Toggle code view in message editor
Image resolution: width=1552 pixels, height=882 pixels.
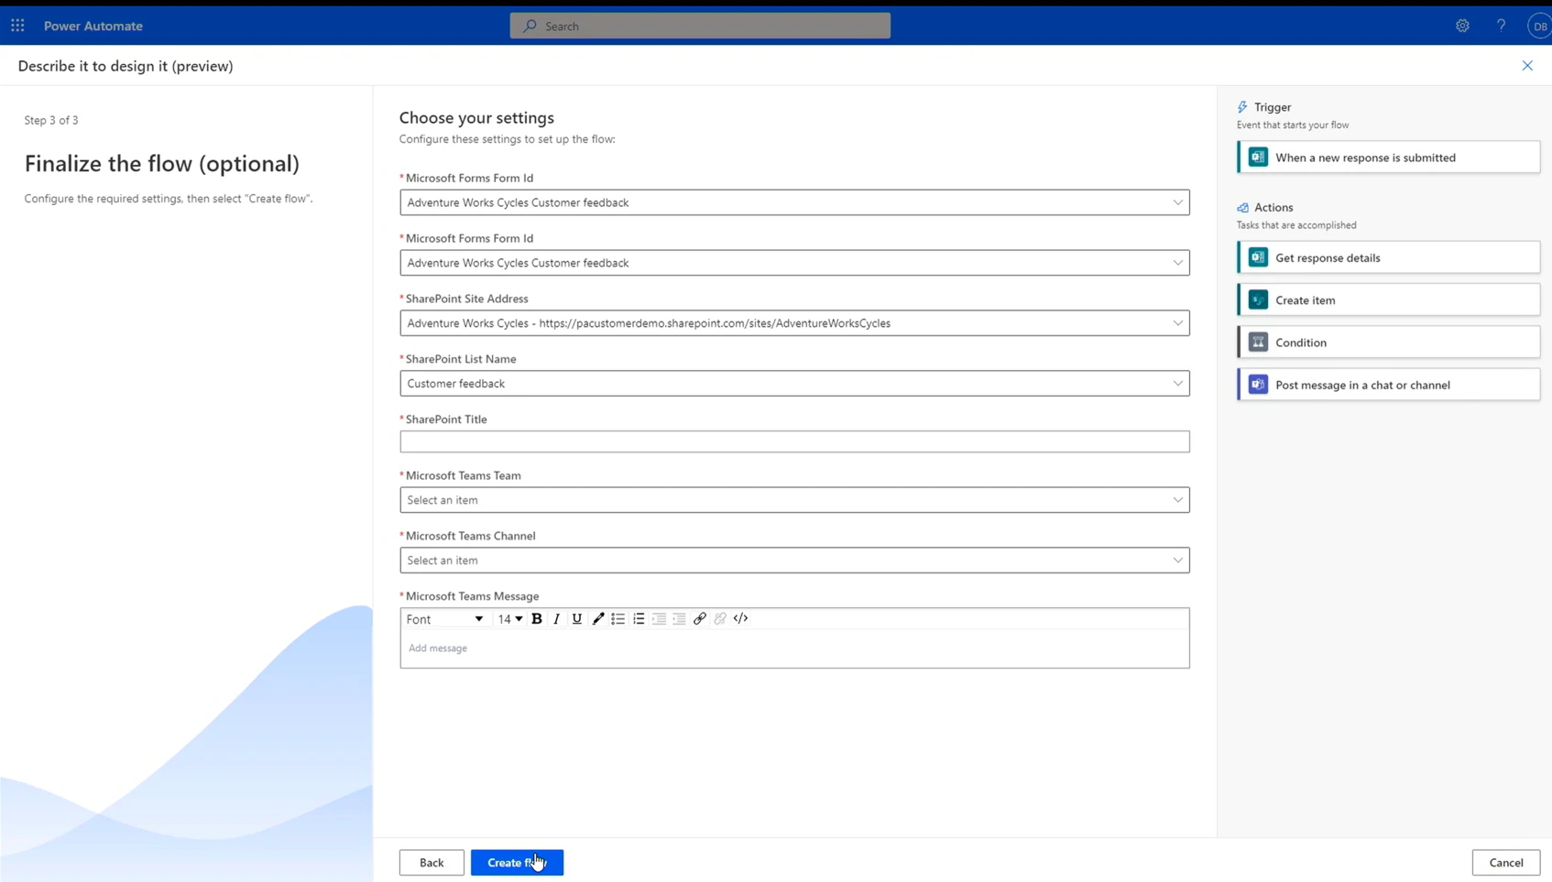pos(740,619)
